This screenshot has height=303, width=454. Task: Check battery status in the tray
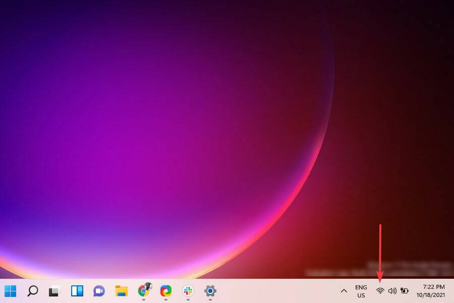(x=404, y=291)
